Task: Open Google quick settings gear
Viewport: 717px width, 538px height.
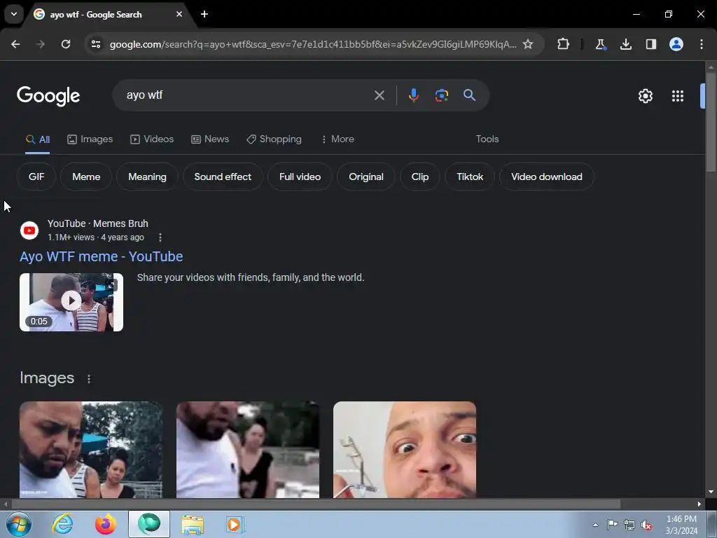Action: pyautogui.click(x=645, y=95)
